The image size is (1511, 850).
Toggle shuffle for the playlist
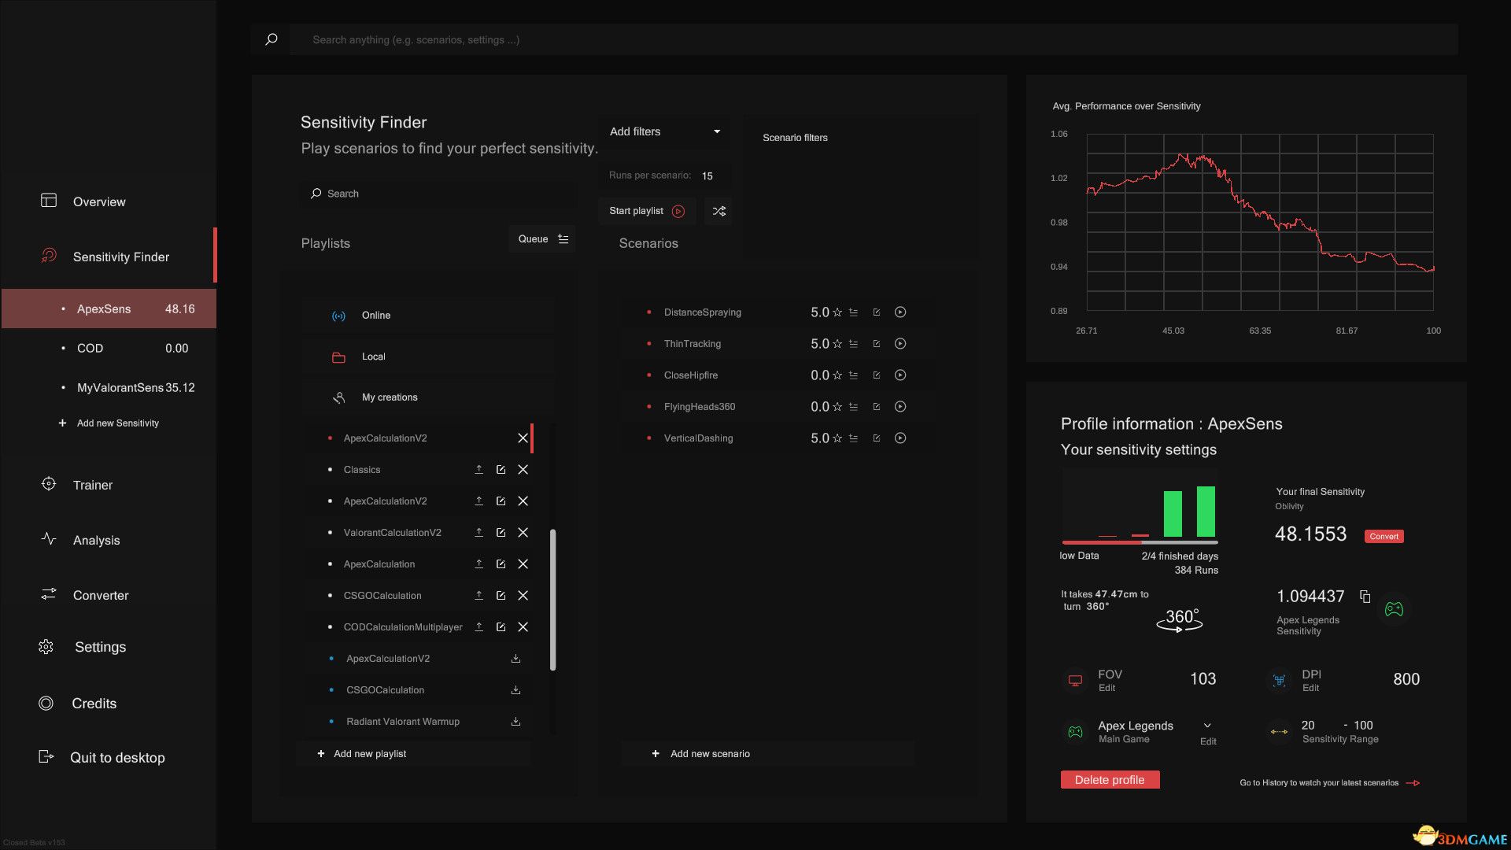[x=719, y=211]
